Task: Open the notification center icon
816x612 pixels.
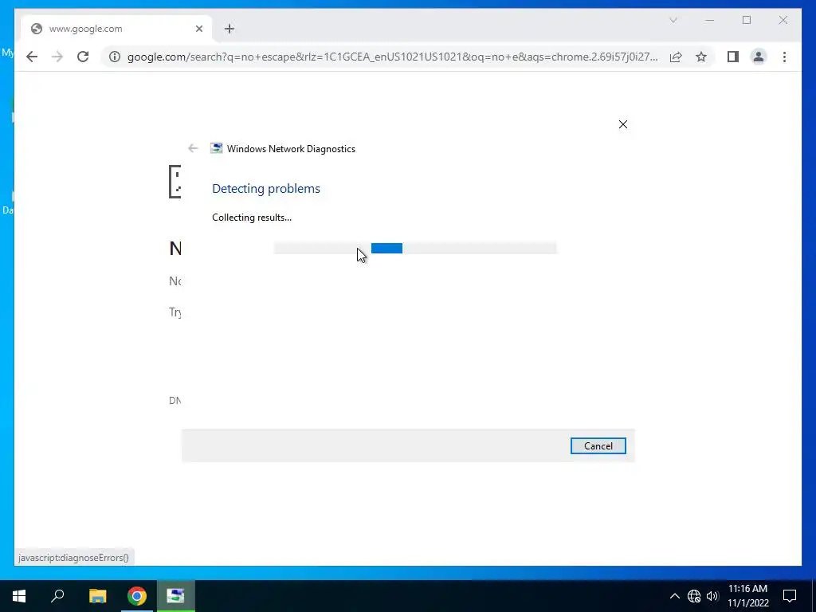Action: [790, 596]
